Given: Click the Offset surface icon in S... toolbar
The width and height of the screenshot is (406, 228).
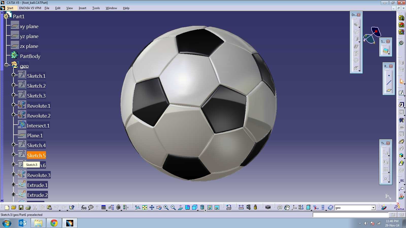Looking at the screenshot, I should 386,51.
